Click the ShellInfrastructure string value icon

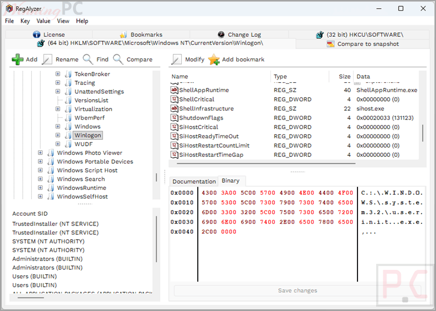click(x=174, y=108)
